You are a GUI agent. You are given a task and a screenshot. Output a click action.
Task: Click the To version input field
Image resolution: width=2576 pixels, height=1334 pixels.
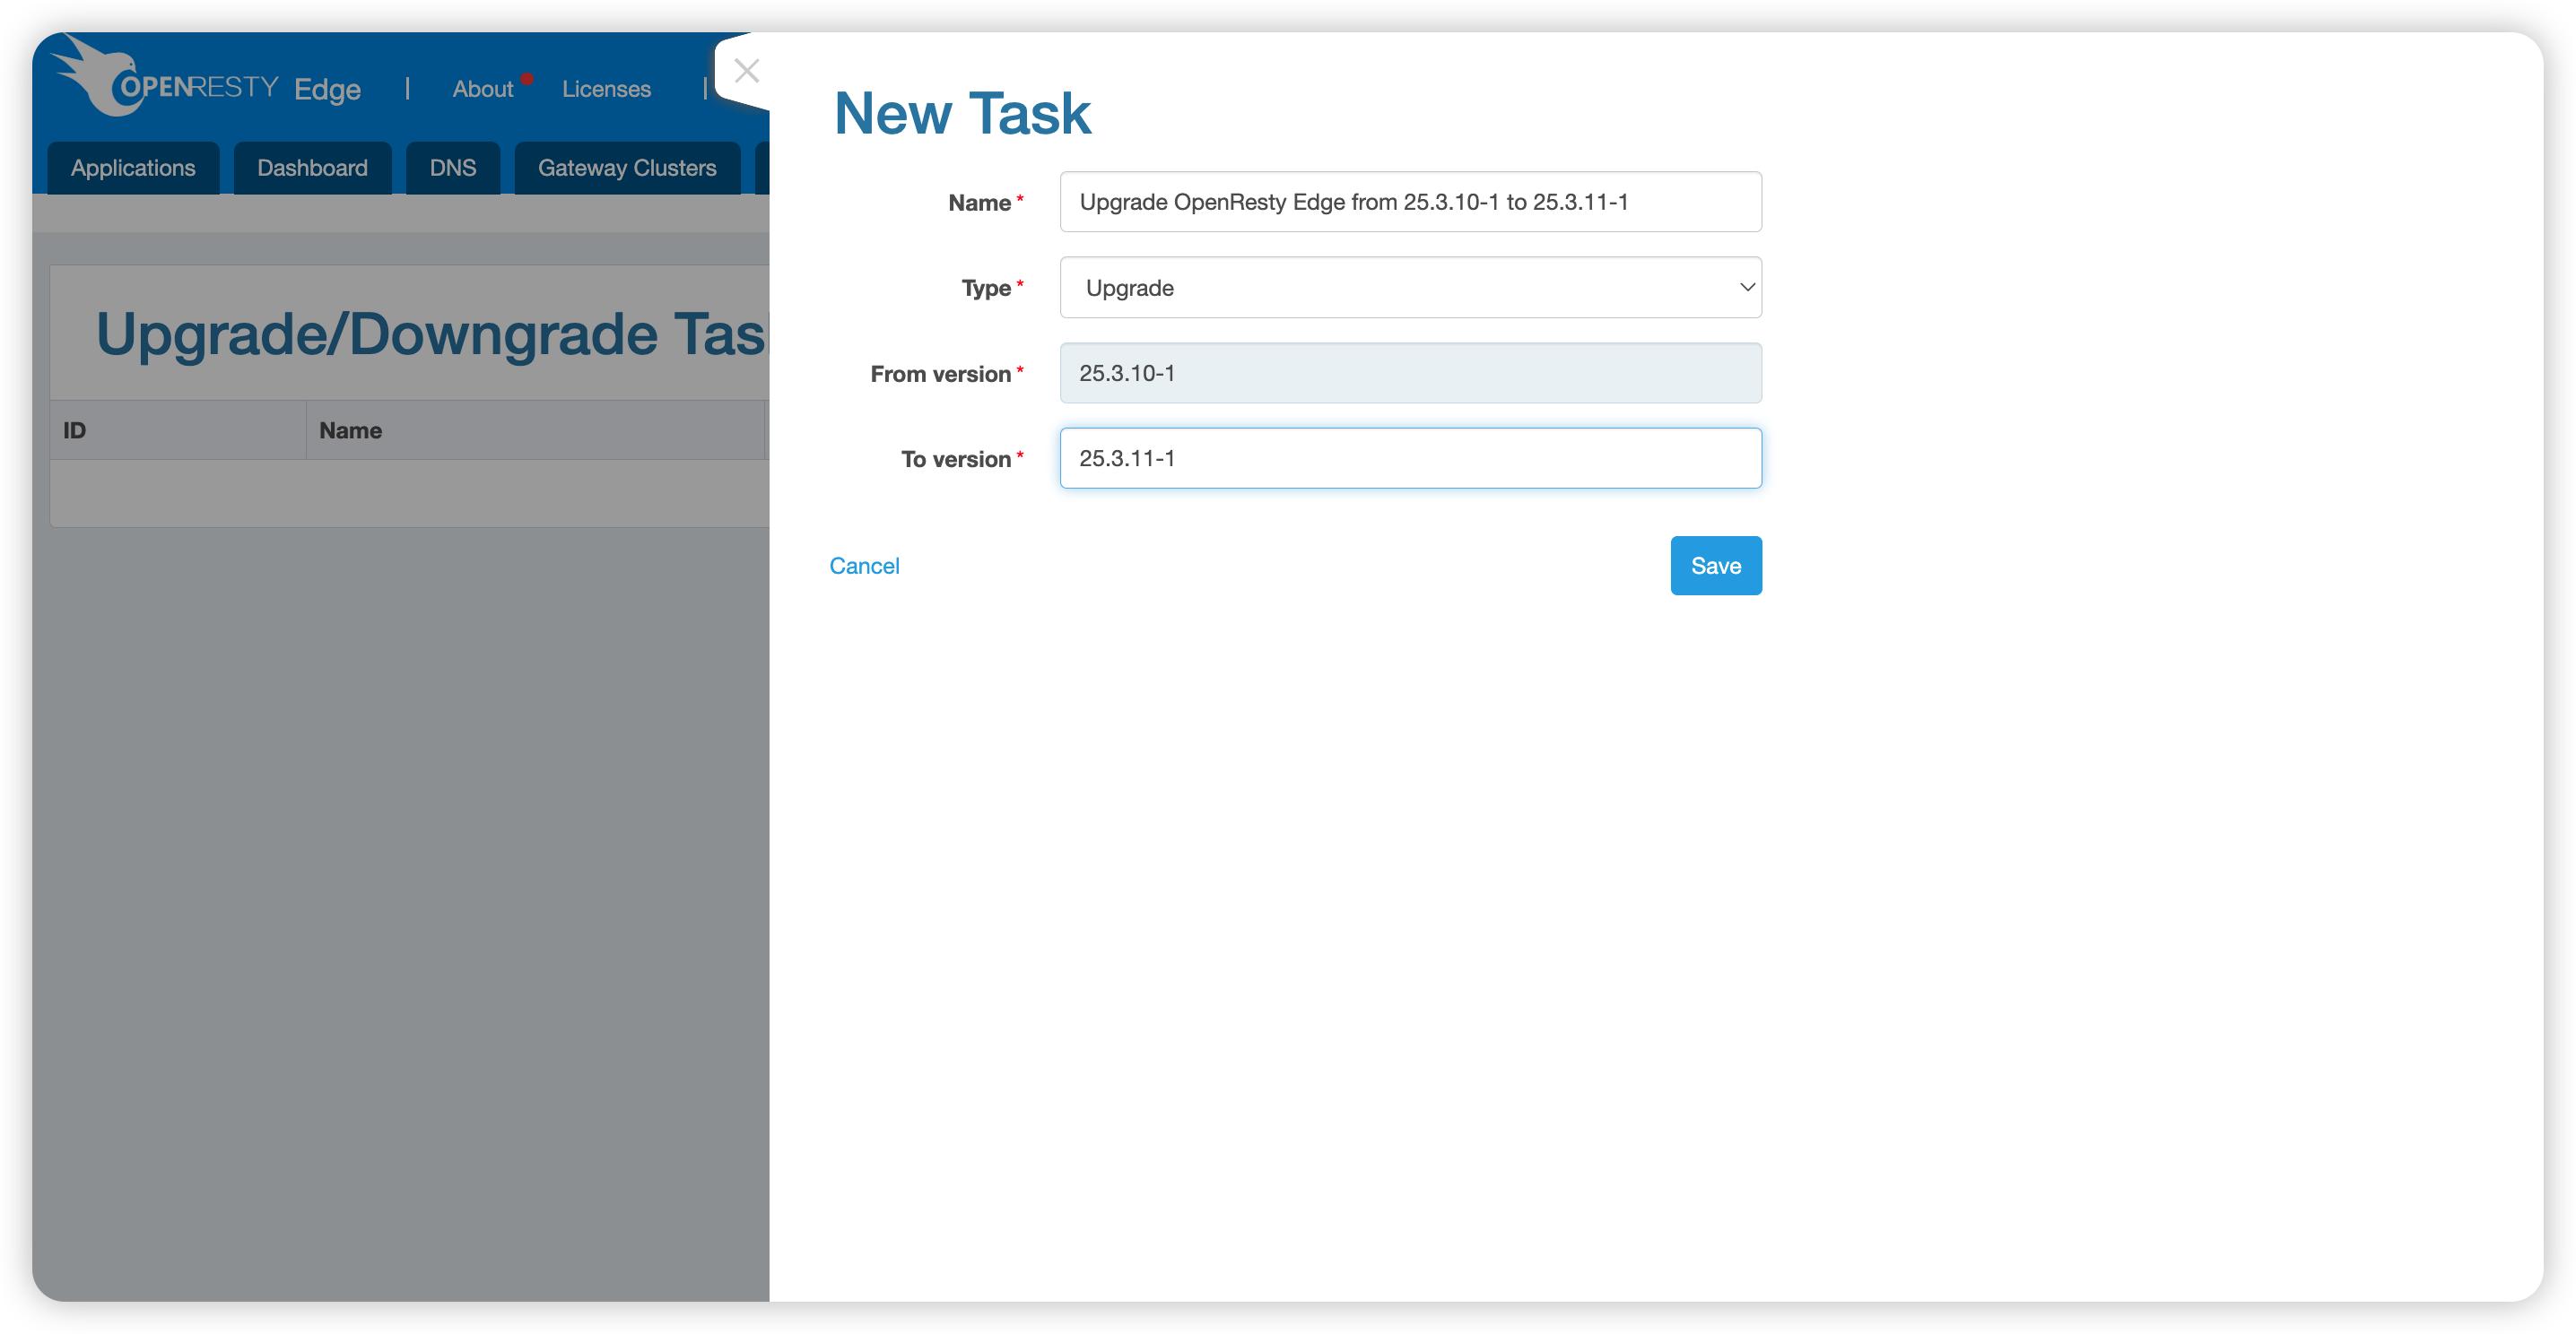click(x=1410, y=459)
